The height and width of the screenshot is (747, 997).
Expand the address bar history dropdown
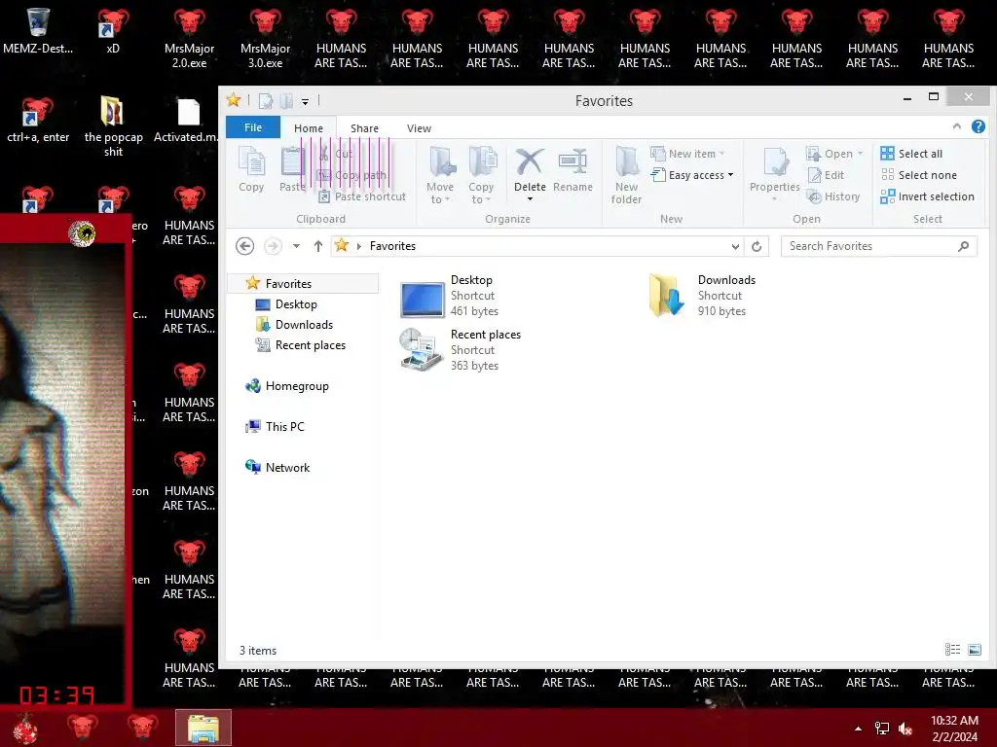pyautogui.click(x=735, y=246)
